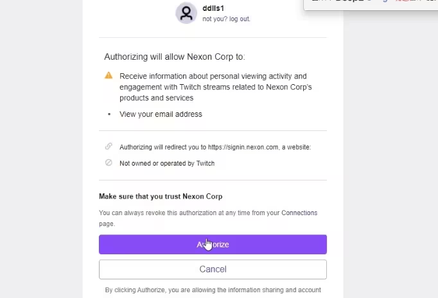Click the user avatar icon beside ddlls1
438x298 pixels.
[186, 13]
